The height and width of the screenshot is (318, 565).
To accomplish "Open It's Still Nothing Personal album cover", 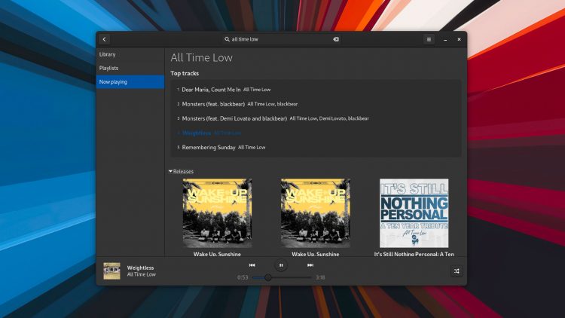I will coord(414,213).
